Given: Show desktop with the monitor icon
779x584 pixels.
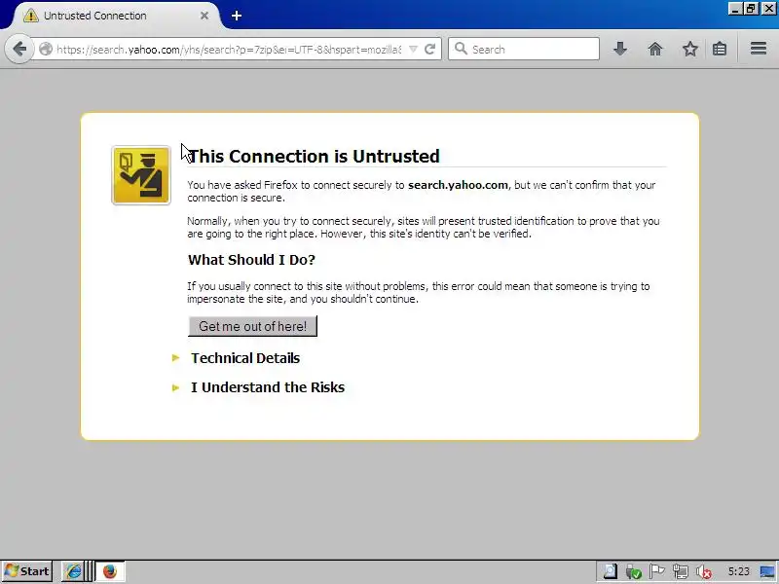Looking at the screenshot, I should (768, 572).
